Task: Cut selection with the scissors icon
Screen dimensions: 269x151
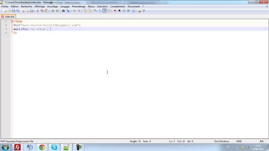Action: coord(37,11)
